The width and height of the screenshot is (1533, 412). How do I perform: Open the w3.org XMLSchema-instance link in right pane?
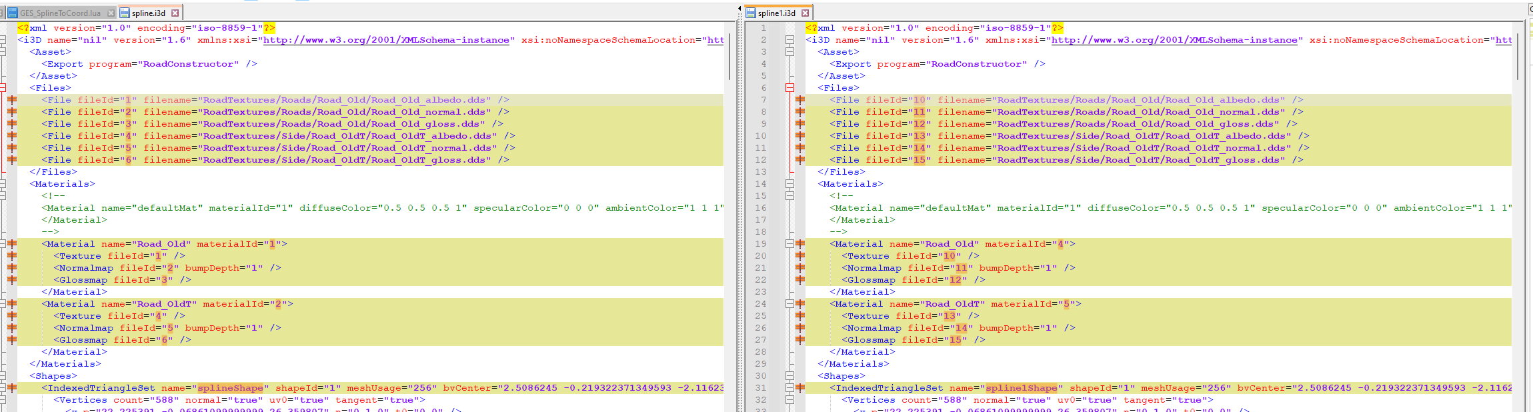pyautogui.click(x=1174, y=40)
